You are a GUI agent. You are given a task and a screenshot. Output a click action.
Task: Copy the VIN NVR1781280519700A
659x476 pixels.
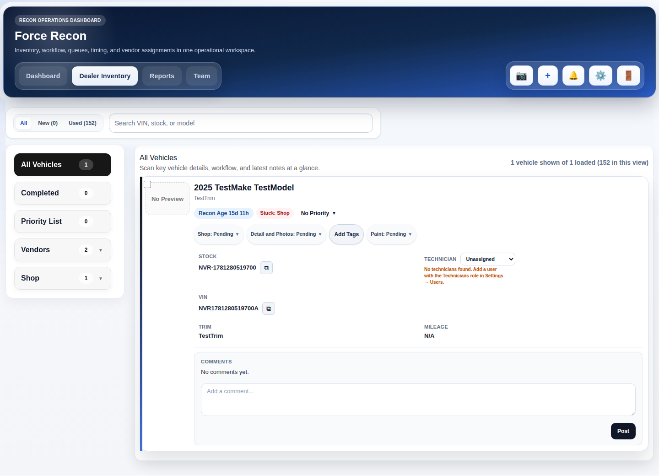269,308
